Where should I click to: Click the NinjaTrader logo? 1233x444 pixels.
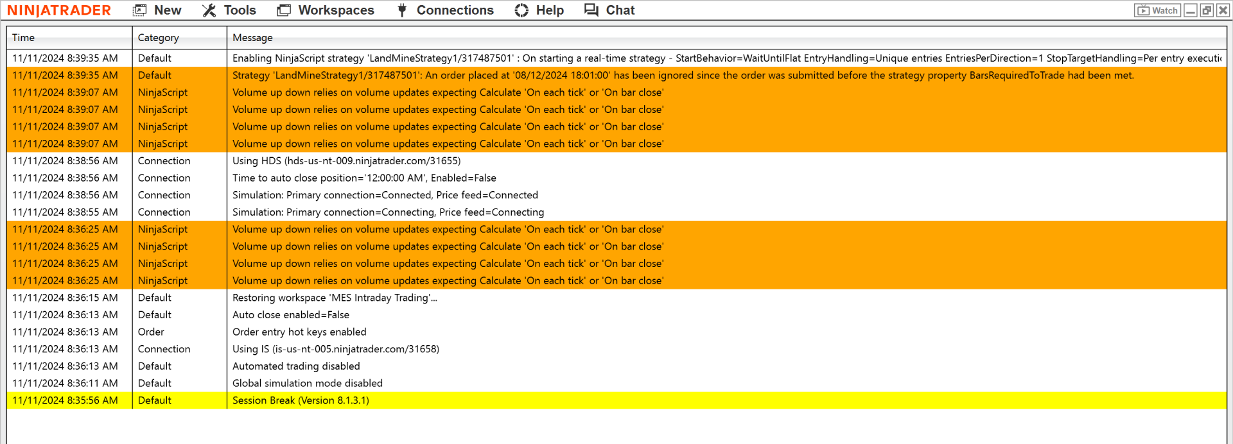tap(59, 10)
